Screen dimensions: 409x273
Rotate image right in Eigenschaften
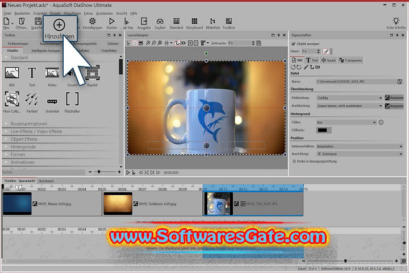(299, 67)
